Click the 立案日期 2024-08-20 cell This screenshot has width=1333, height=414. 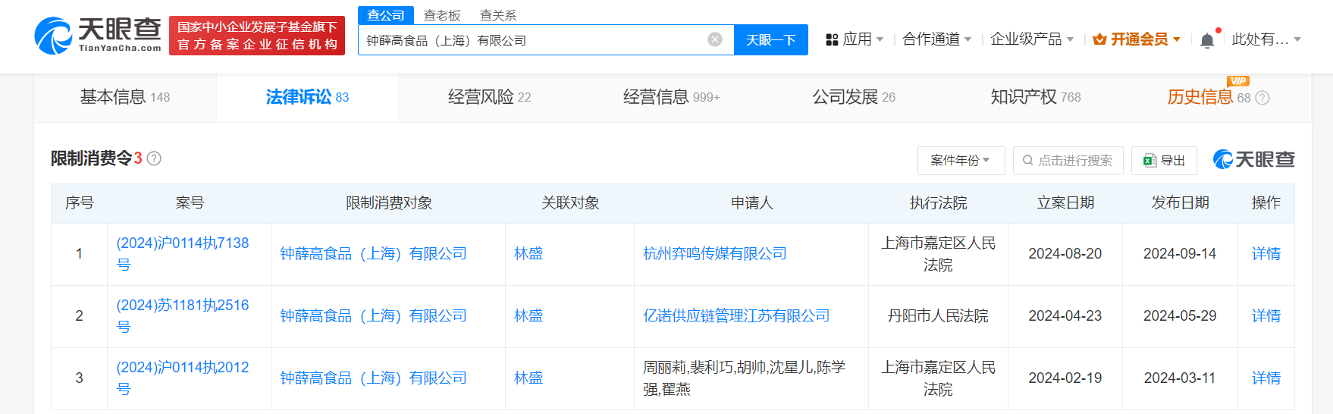pos(1065,254)
